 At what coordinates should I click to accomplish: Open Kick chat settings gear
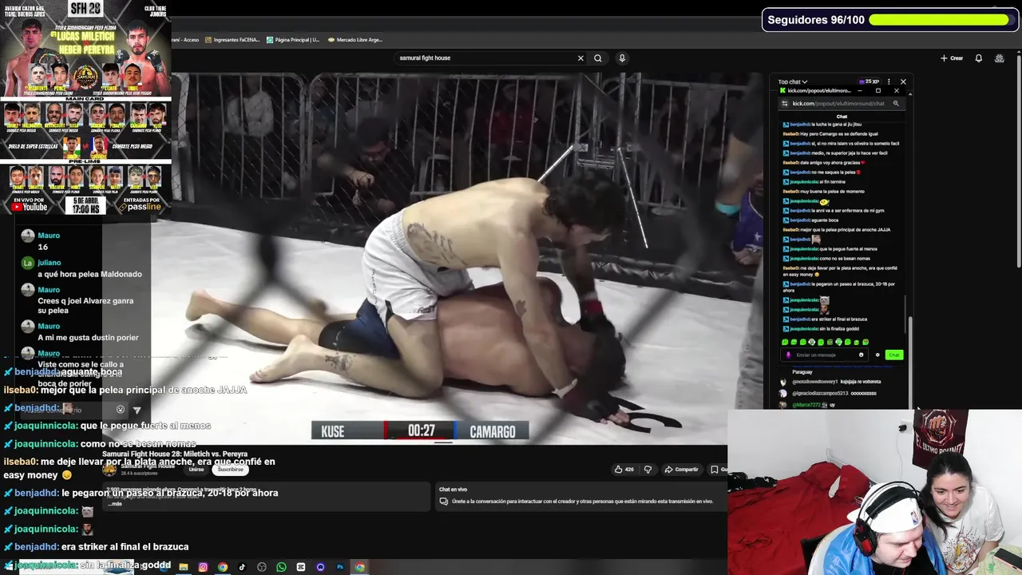877,355
